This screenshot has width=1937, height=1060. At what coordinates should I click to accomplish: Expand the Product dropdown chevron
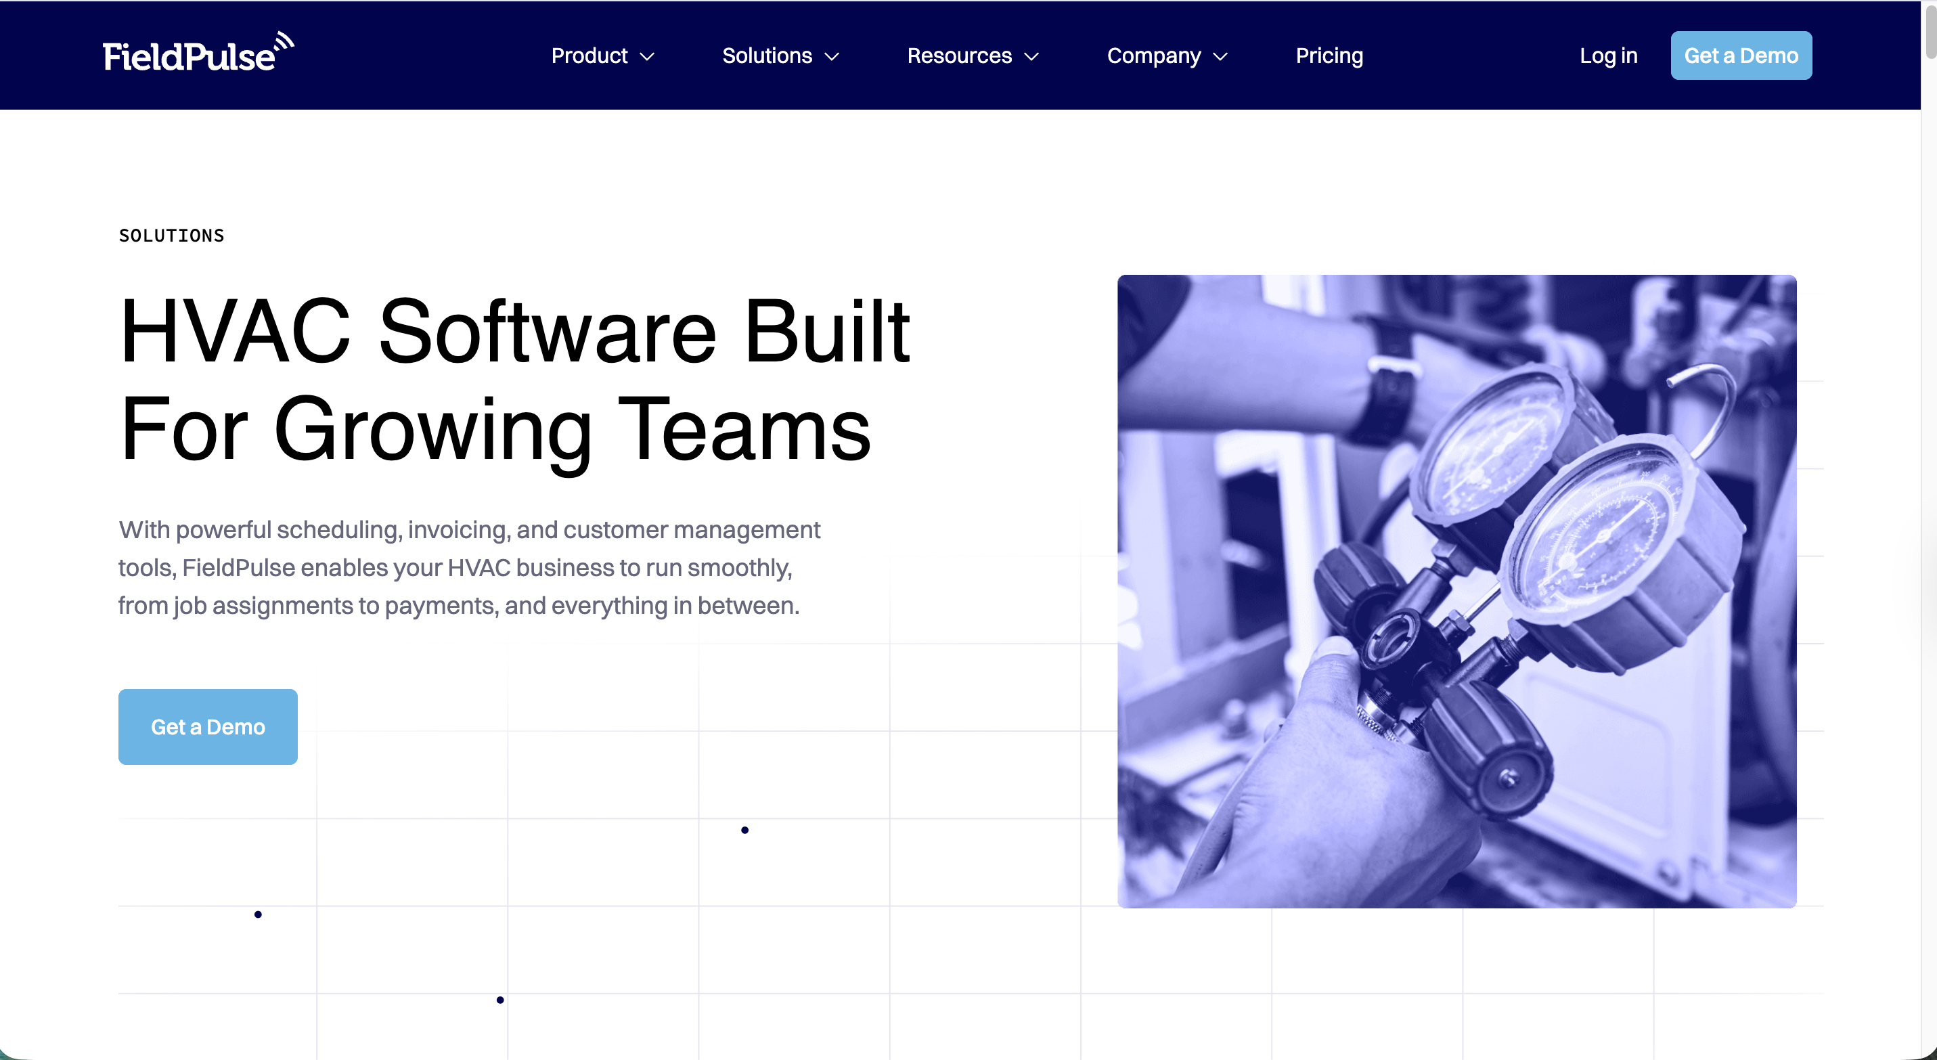[x=646, y=56]
